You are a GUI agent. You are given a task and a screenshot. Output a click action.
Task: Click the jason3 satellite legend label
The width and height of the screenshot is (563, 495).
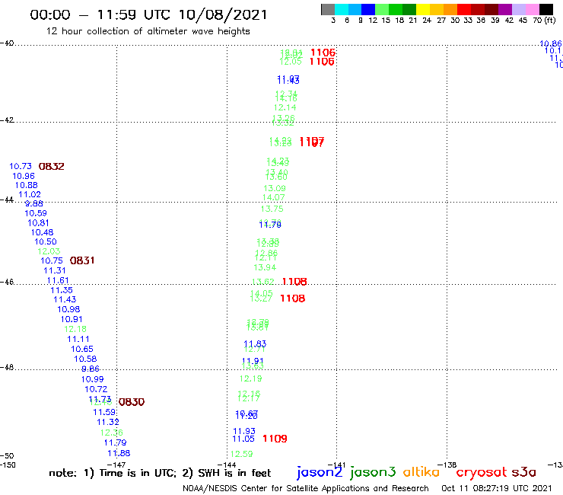(373, 472)
